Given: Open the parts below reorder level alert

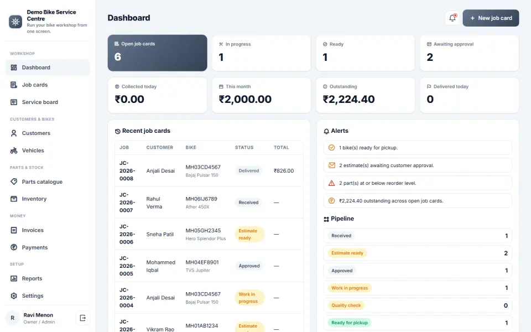Looking at the screenshot, I should [418, 183].
